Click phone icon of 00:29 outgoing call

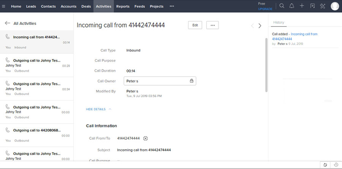coord(8,60)
